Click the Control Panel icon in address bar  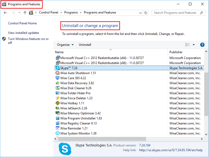pos(31,13)
